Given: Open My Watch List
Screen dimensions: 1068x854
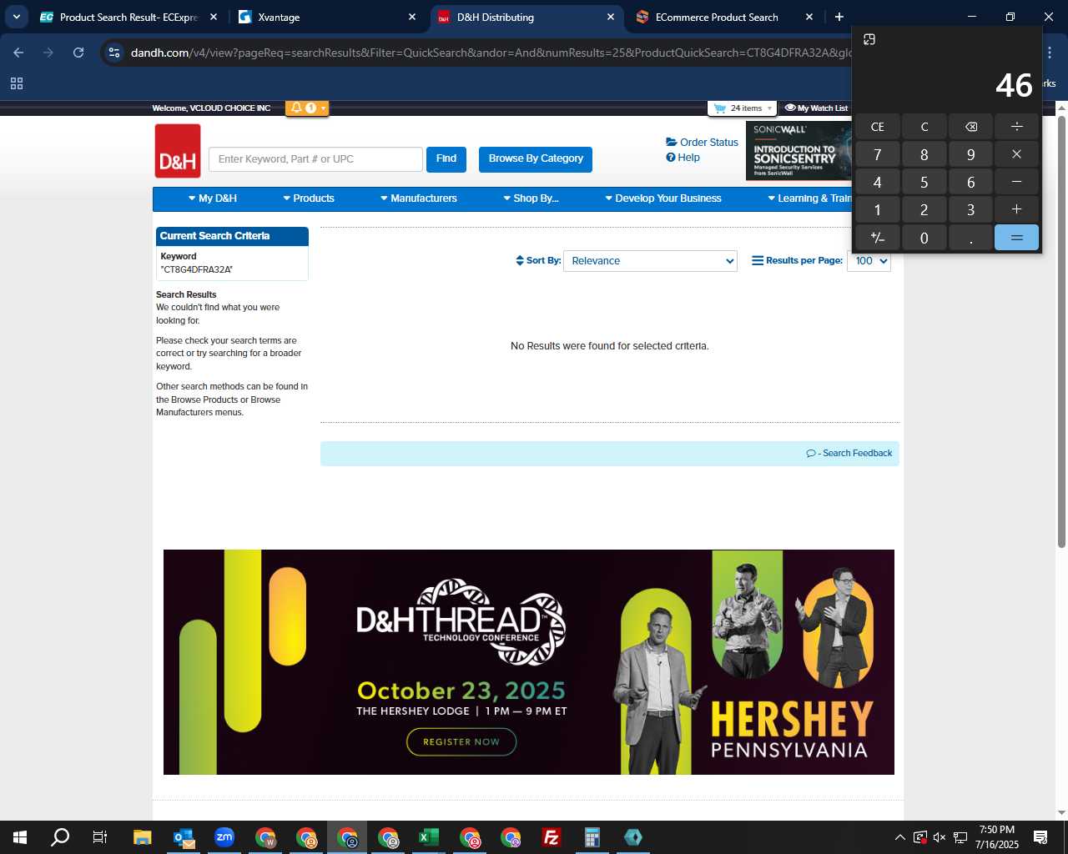Looking at the screenshot, I should point(816,108).
